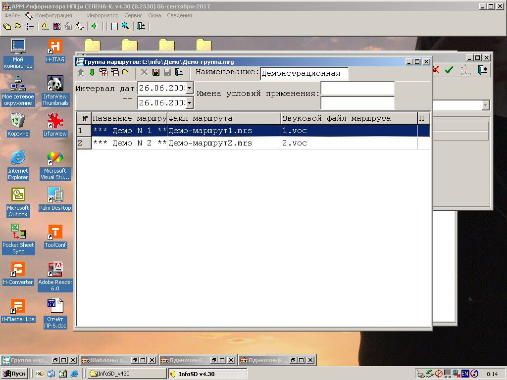Click the bulleted list icon in main toolbar

[x=30, y=27]
